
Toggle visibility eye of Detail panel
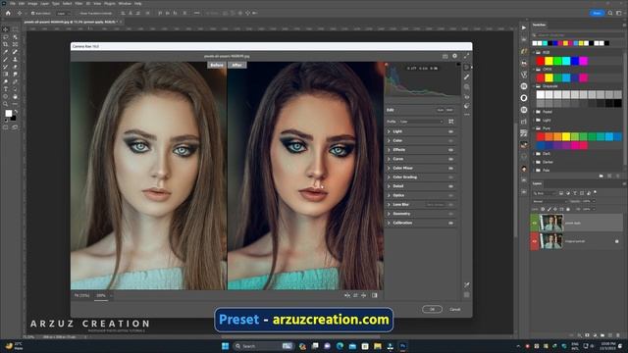tap(450, 186)
